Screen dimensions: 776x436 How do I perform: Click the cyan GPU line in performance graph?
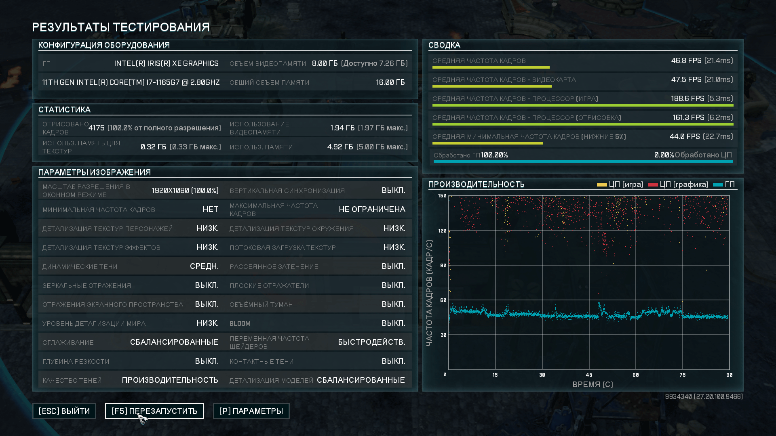[x=566, y=315]
